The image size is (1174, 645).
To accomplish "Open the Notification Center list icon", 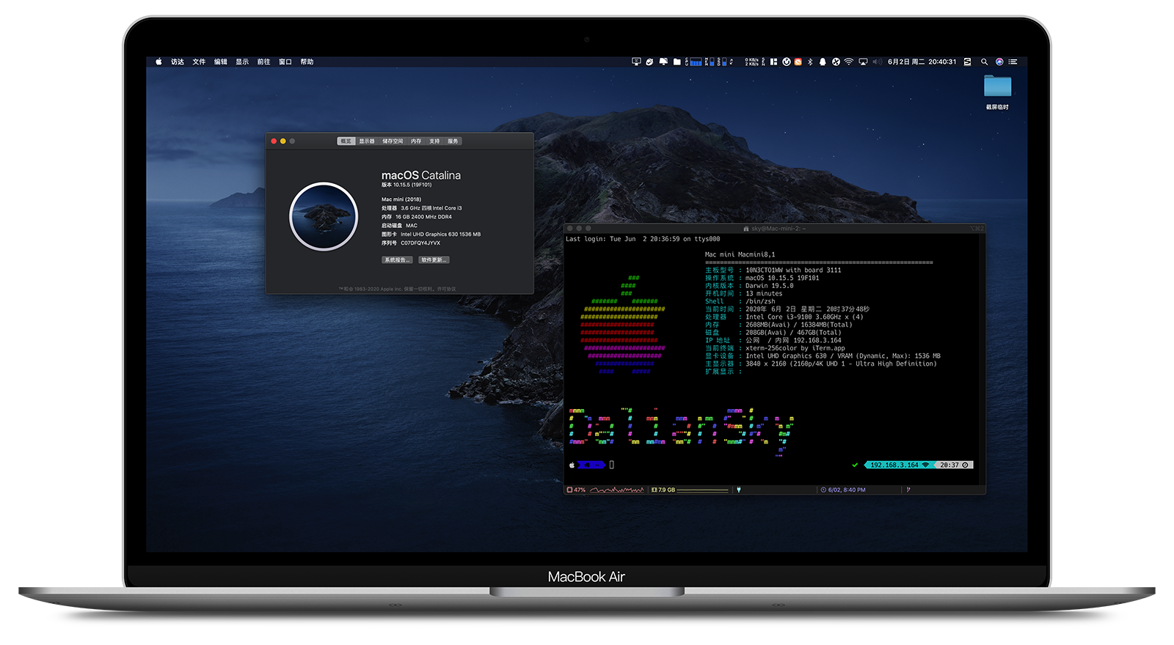I will 1013,62.
